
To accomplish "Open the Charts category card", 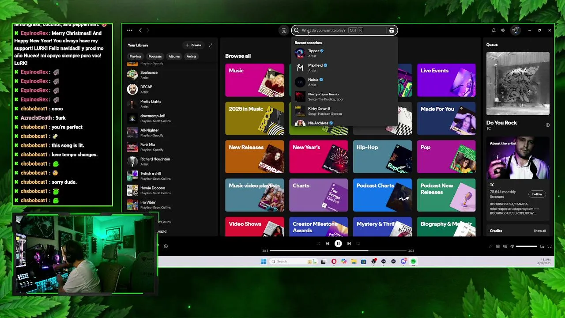I will 318,195.
